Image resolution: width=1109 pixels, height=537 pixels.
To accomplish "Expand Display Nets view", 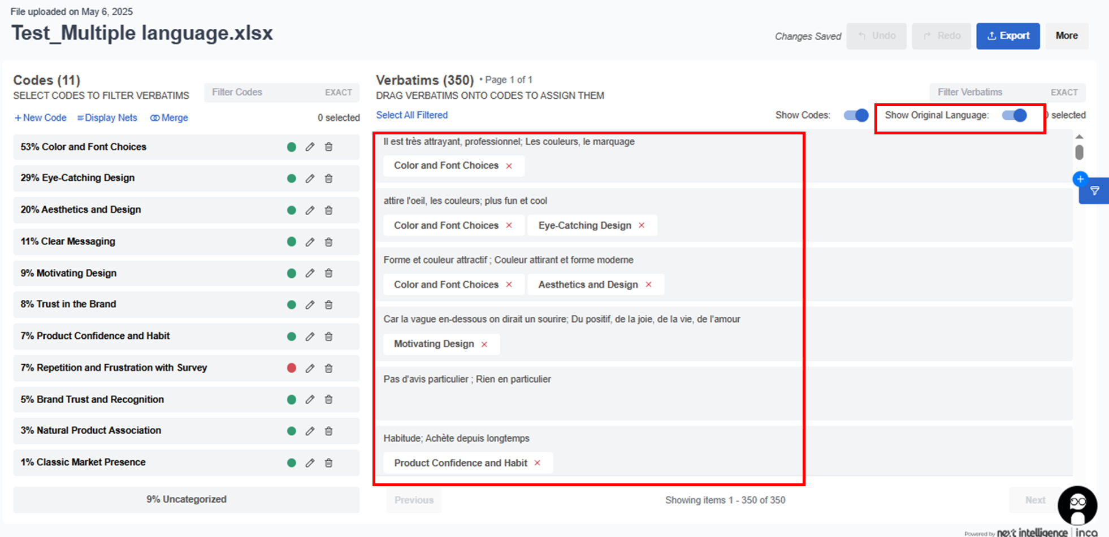I will (107, 117).
